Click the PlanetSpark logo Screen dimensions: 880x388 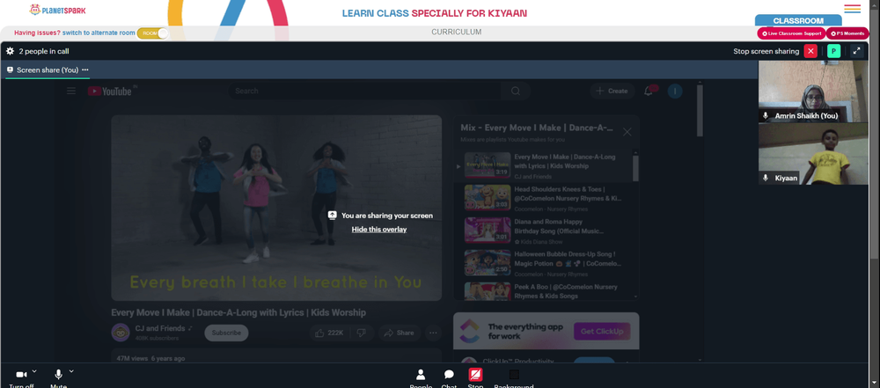58,10
